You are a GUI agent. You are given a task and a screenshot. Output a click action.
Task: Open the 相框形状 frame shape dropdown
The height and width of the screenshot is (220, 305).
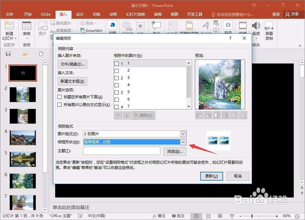click(184, 142)
